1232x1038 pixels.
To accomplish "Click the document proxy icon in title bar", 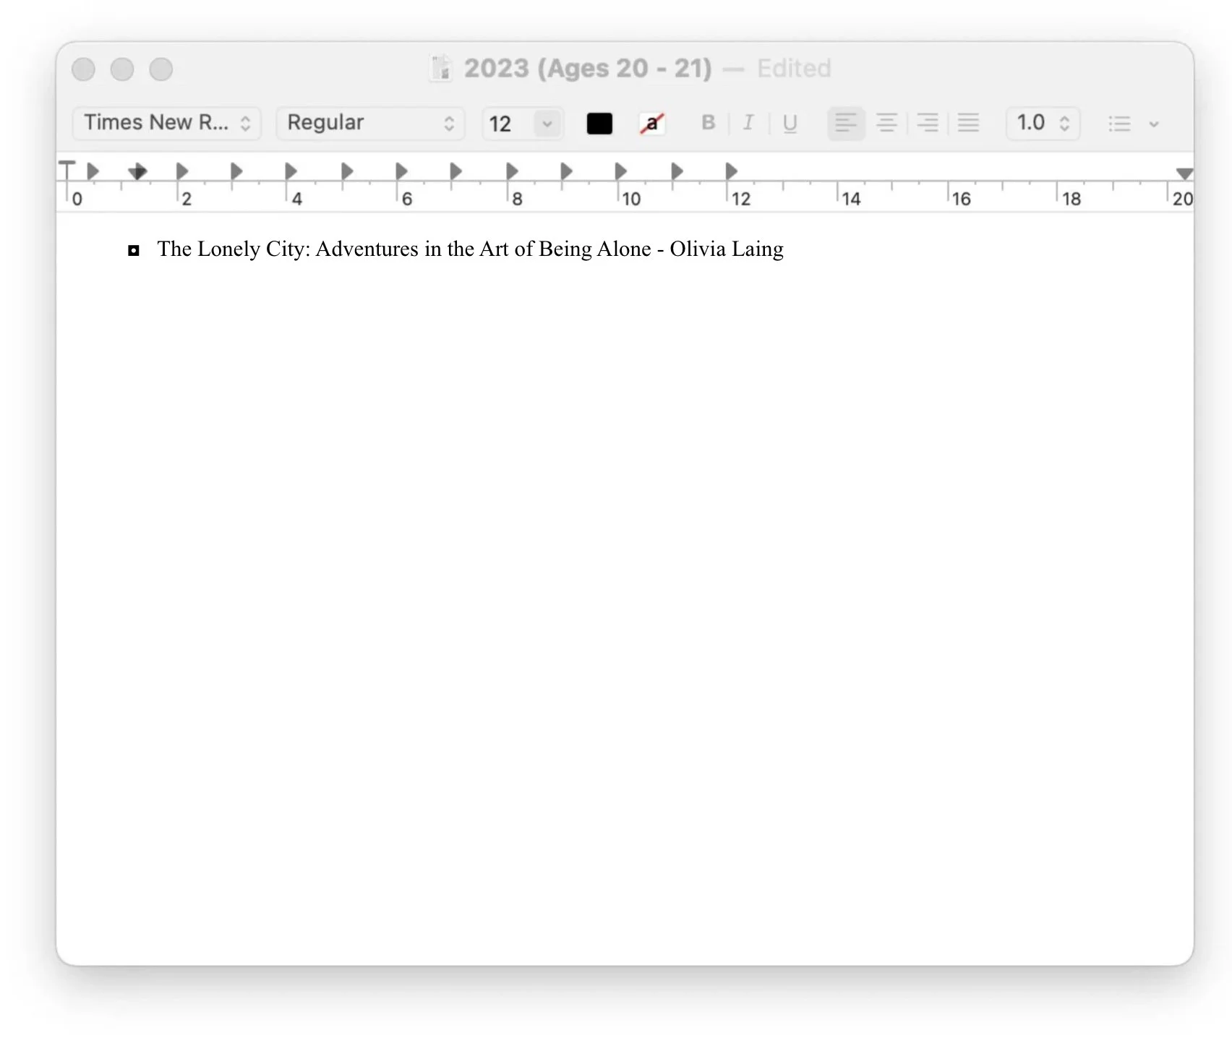I will pos(440,69).
